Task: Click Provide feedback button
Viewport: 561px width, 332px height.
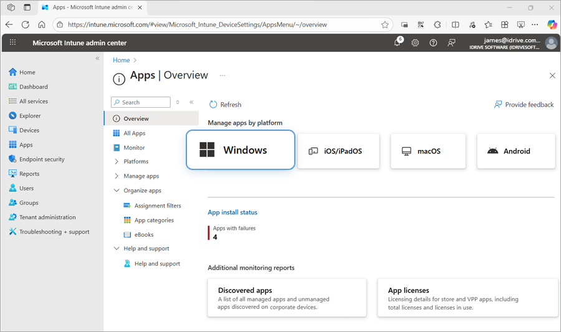Action: click(524, 105)
